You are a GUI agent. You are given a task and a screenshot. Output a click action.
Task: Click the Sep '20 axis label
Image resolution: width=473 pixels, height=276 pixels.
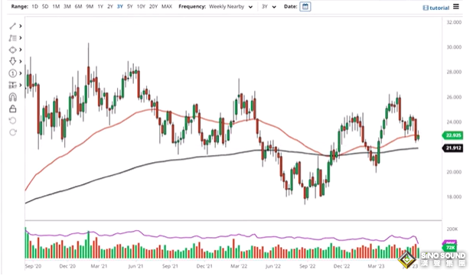click(33, 266)
